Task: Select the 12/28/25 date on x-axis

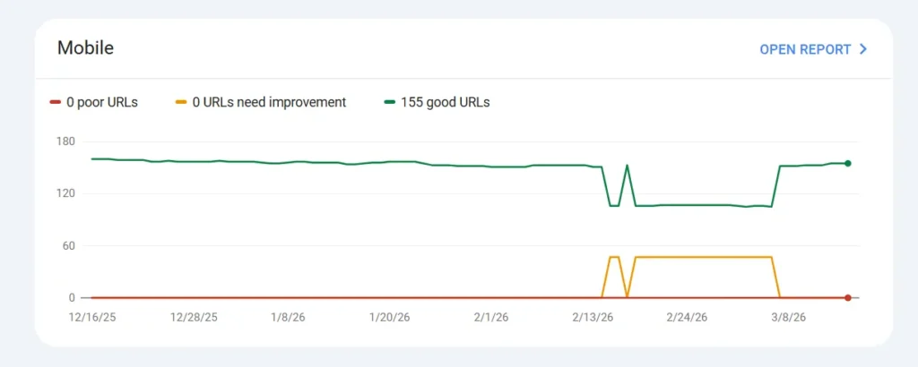Action: pos(194,317)
